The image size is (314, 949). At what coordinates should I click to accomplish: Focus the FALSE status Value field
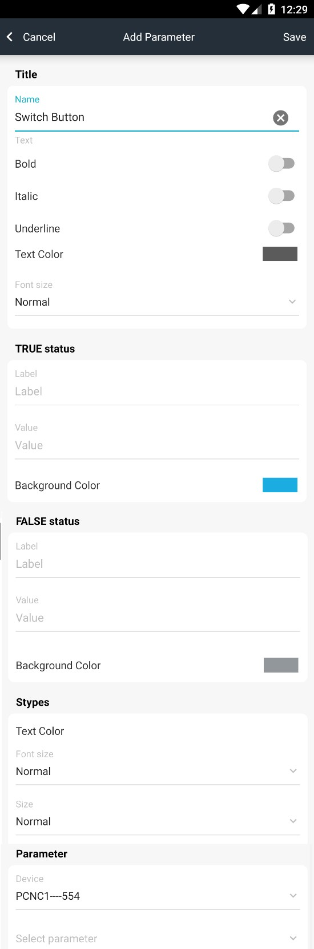tap(158, 618)
